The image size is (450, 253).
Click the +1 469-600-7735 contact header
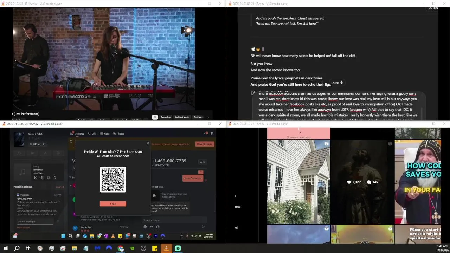coord(169,161)
